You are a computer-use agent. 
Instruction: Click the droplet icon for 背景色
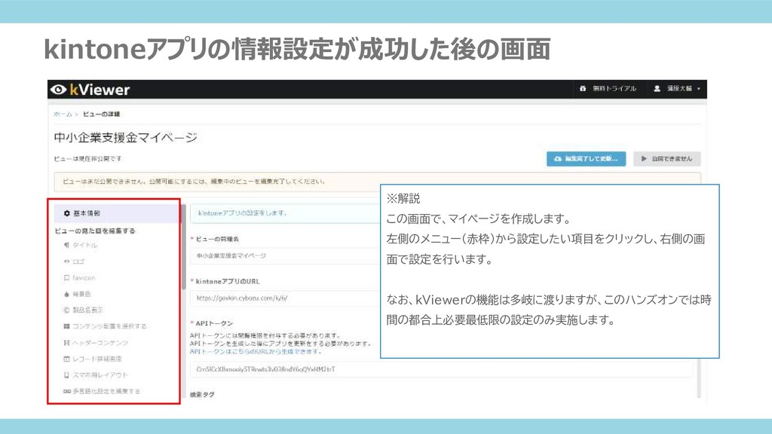(x=66, y=295)
